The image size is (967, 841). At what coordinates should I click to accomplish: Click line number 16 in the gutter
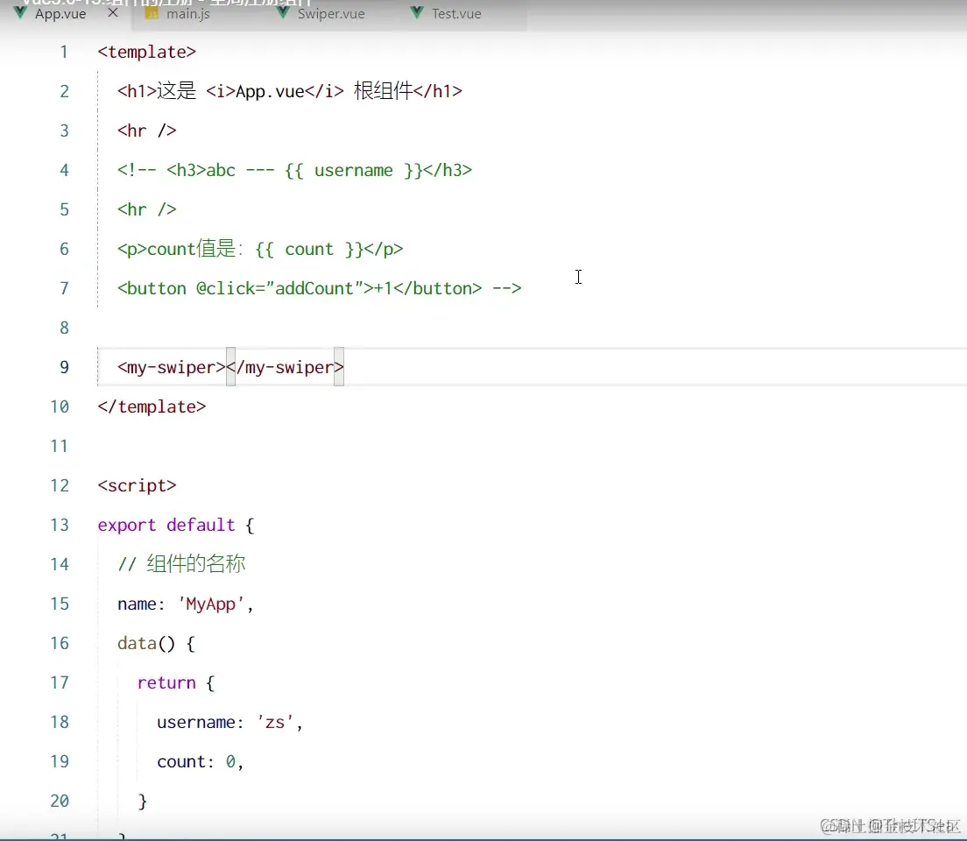60,644
